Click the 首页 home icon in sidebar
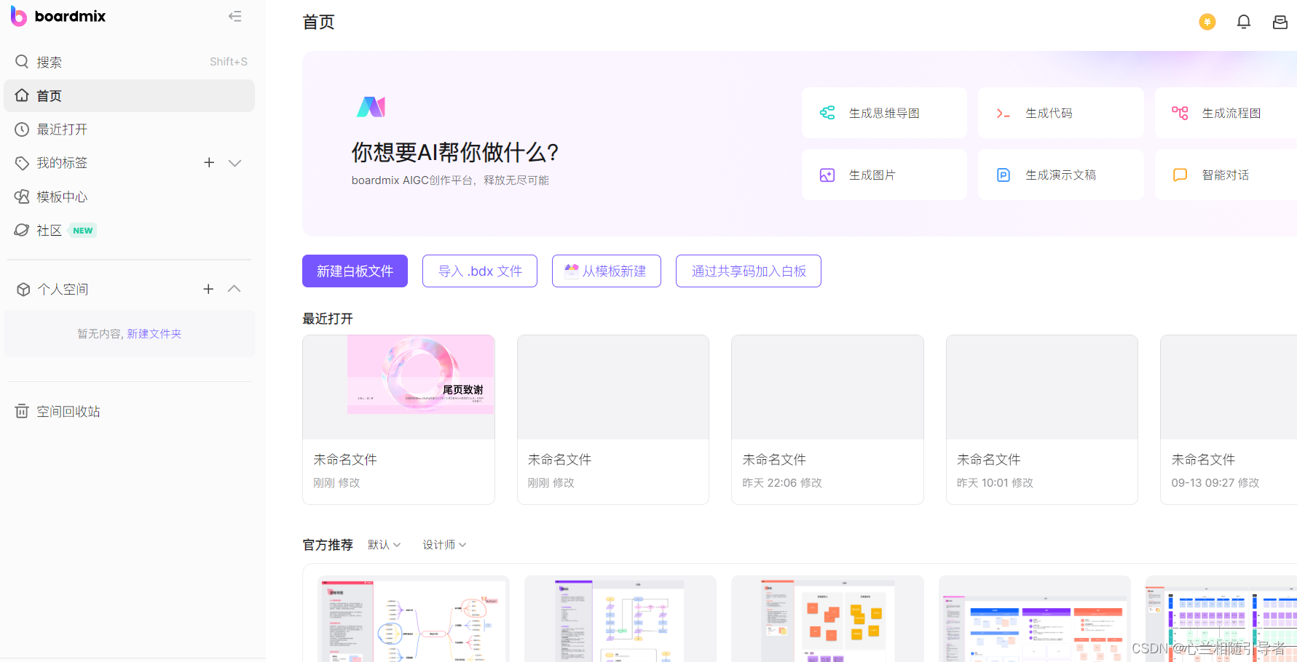The image size is (1297, 662). 22,95
